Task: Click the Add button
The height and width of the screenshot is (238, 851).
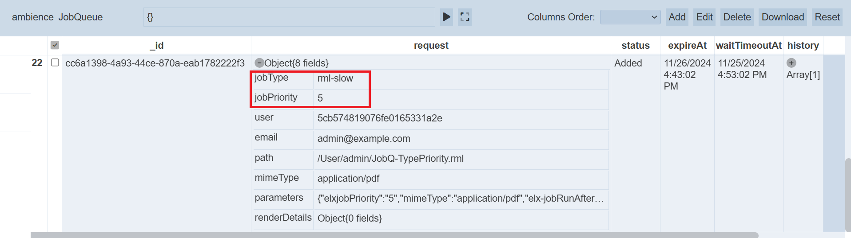Action: [x=676, y=17]
